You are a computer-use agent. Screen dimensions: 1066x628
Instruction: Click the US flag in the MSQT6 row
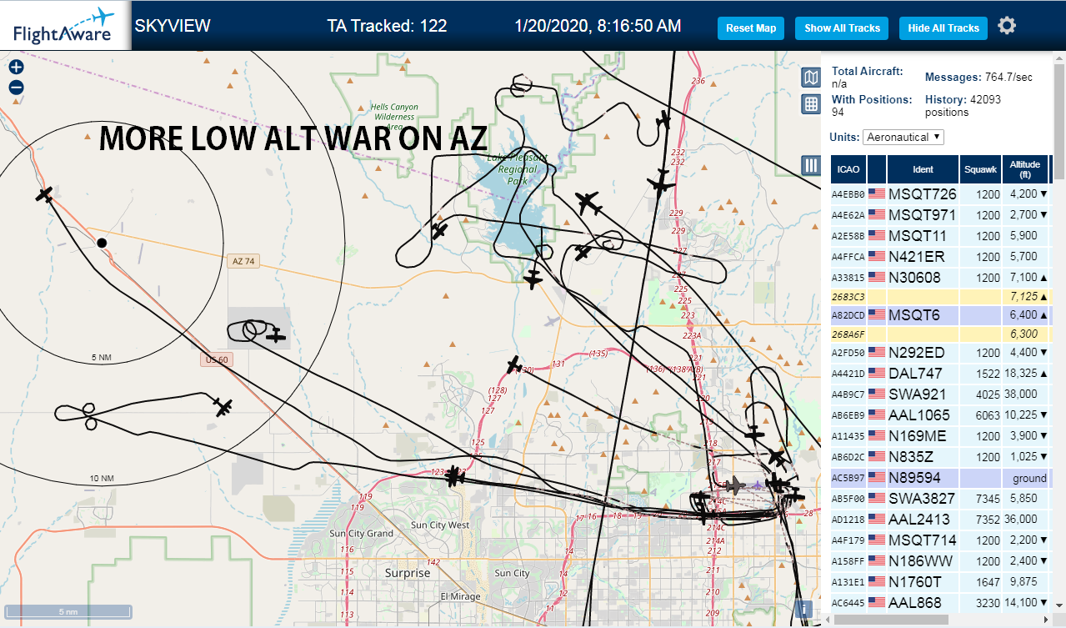tap(876, 315)
